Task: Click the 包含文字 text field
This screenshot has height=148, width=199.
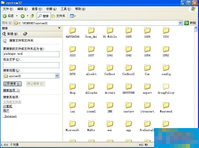Action: (x=31, y=65)
